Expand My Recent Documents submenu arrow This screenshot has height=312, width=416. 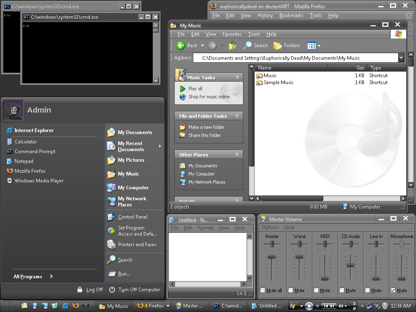[x=160, y=146]
